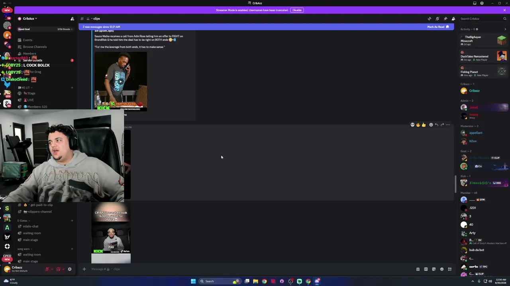Screen dimensions: 510x286
Task: React with the thumbs up emoji
Action: pyautogui.click(x=424, y=125)
